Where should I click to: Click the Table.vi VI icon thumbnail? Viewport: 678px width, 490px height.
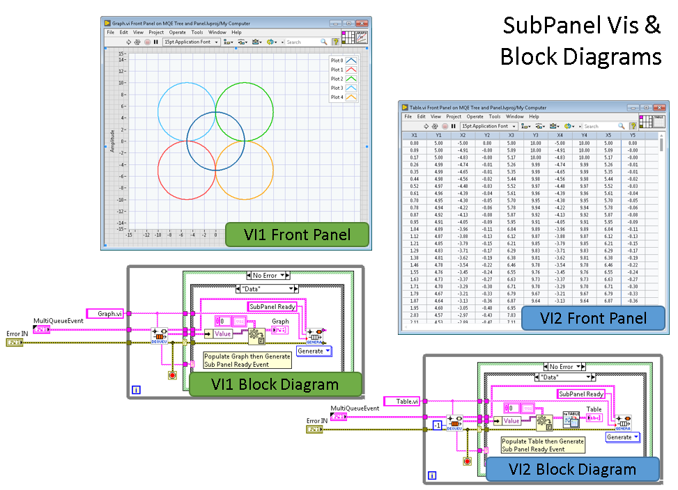coord(659,121)
